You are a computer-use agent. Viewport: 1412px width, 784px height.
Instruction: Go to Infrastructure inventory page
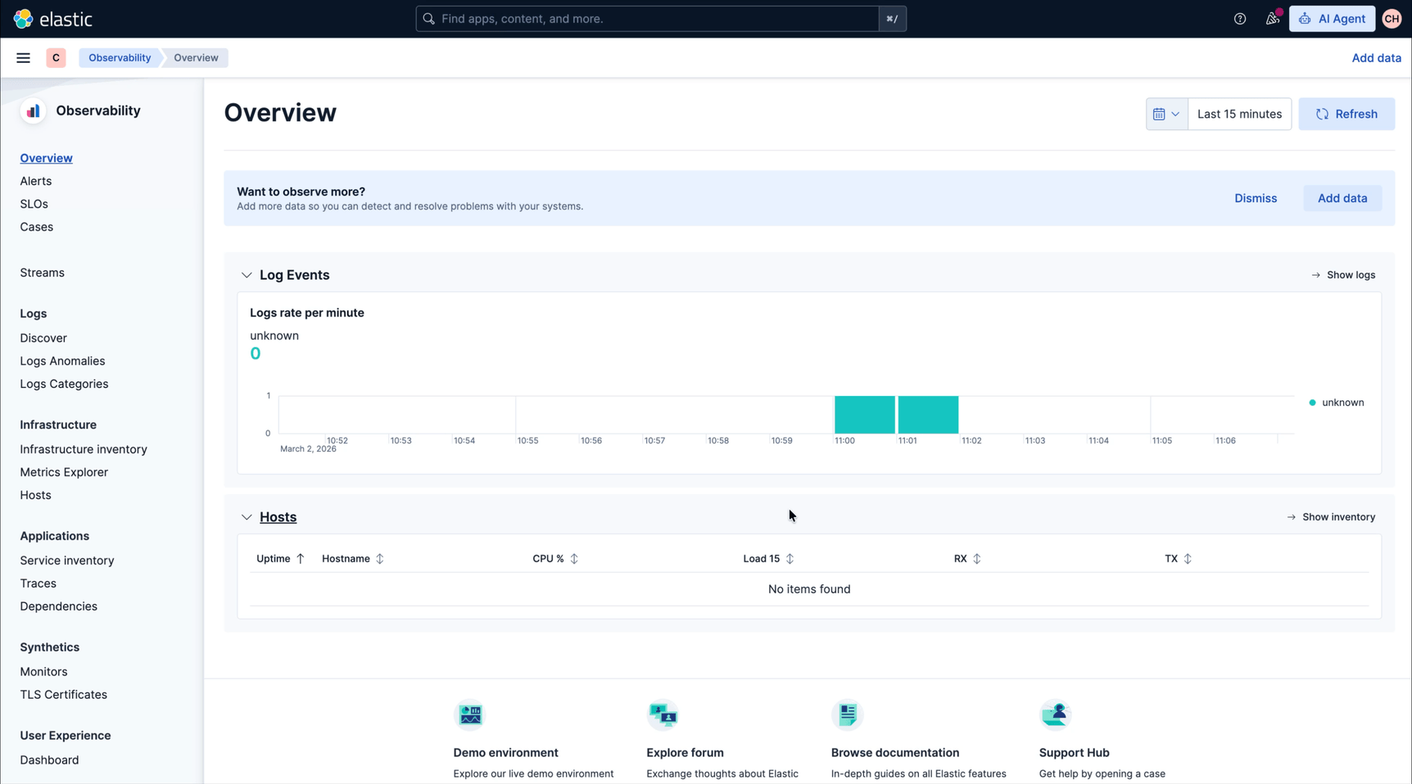[84, 449]
